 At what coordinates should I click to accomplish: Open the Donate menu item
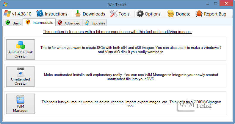179,14
